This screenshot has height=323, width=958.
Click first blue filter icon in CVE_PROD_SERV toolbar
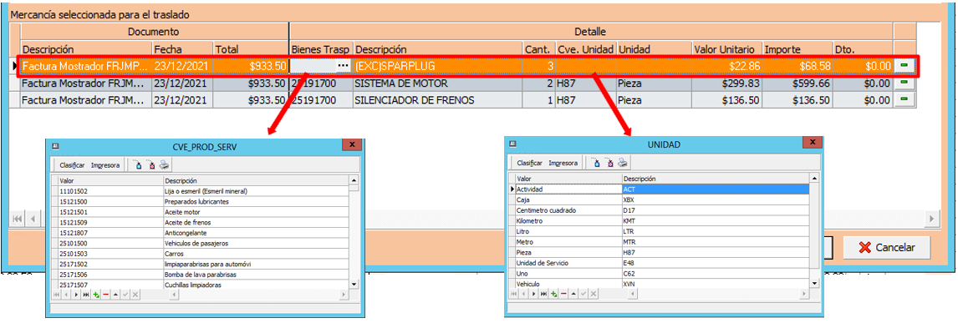click(x=138, y=165)
